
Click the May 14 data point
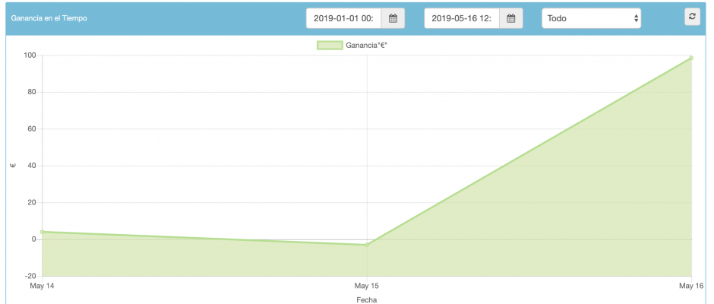(x=43, y=232)
